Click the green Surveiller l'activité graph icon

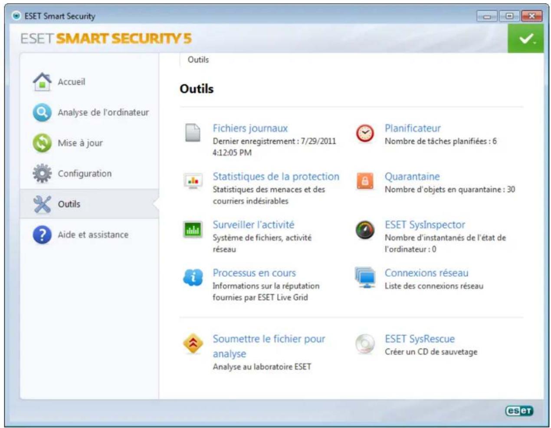tap(193, 229)
